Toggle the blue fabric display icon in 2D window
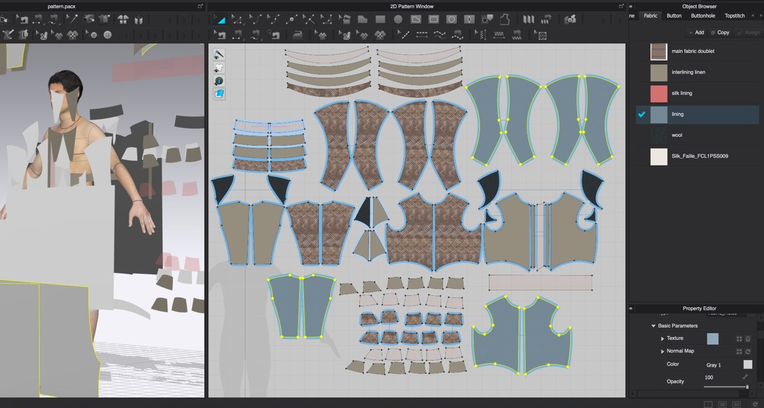 click(219, 94)
